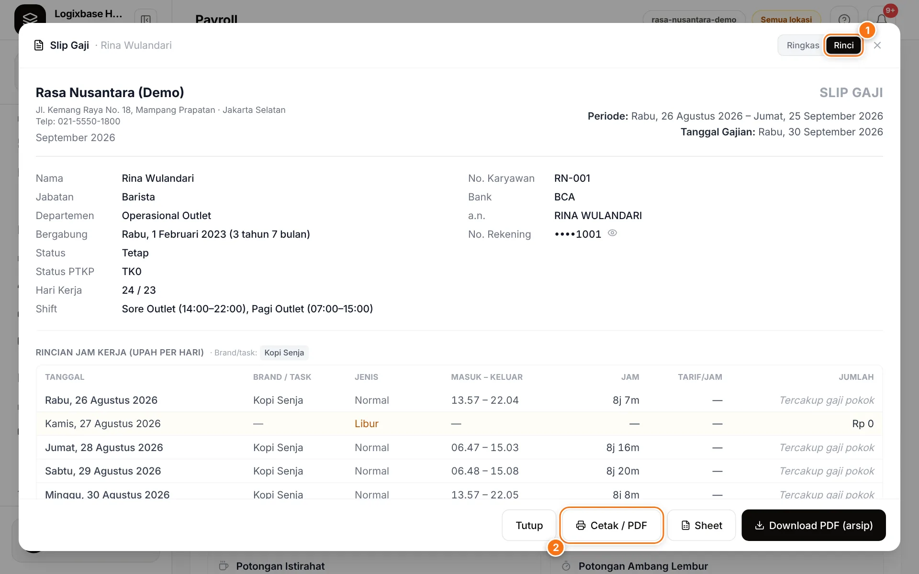919x574 pixels.
Task: Open help icon in background header
Action: click(844, 20)
